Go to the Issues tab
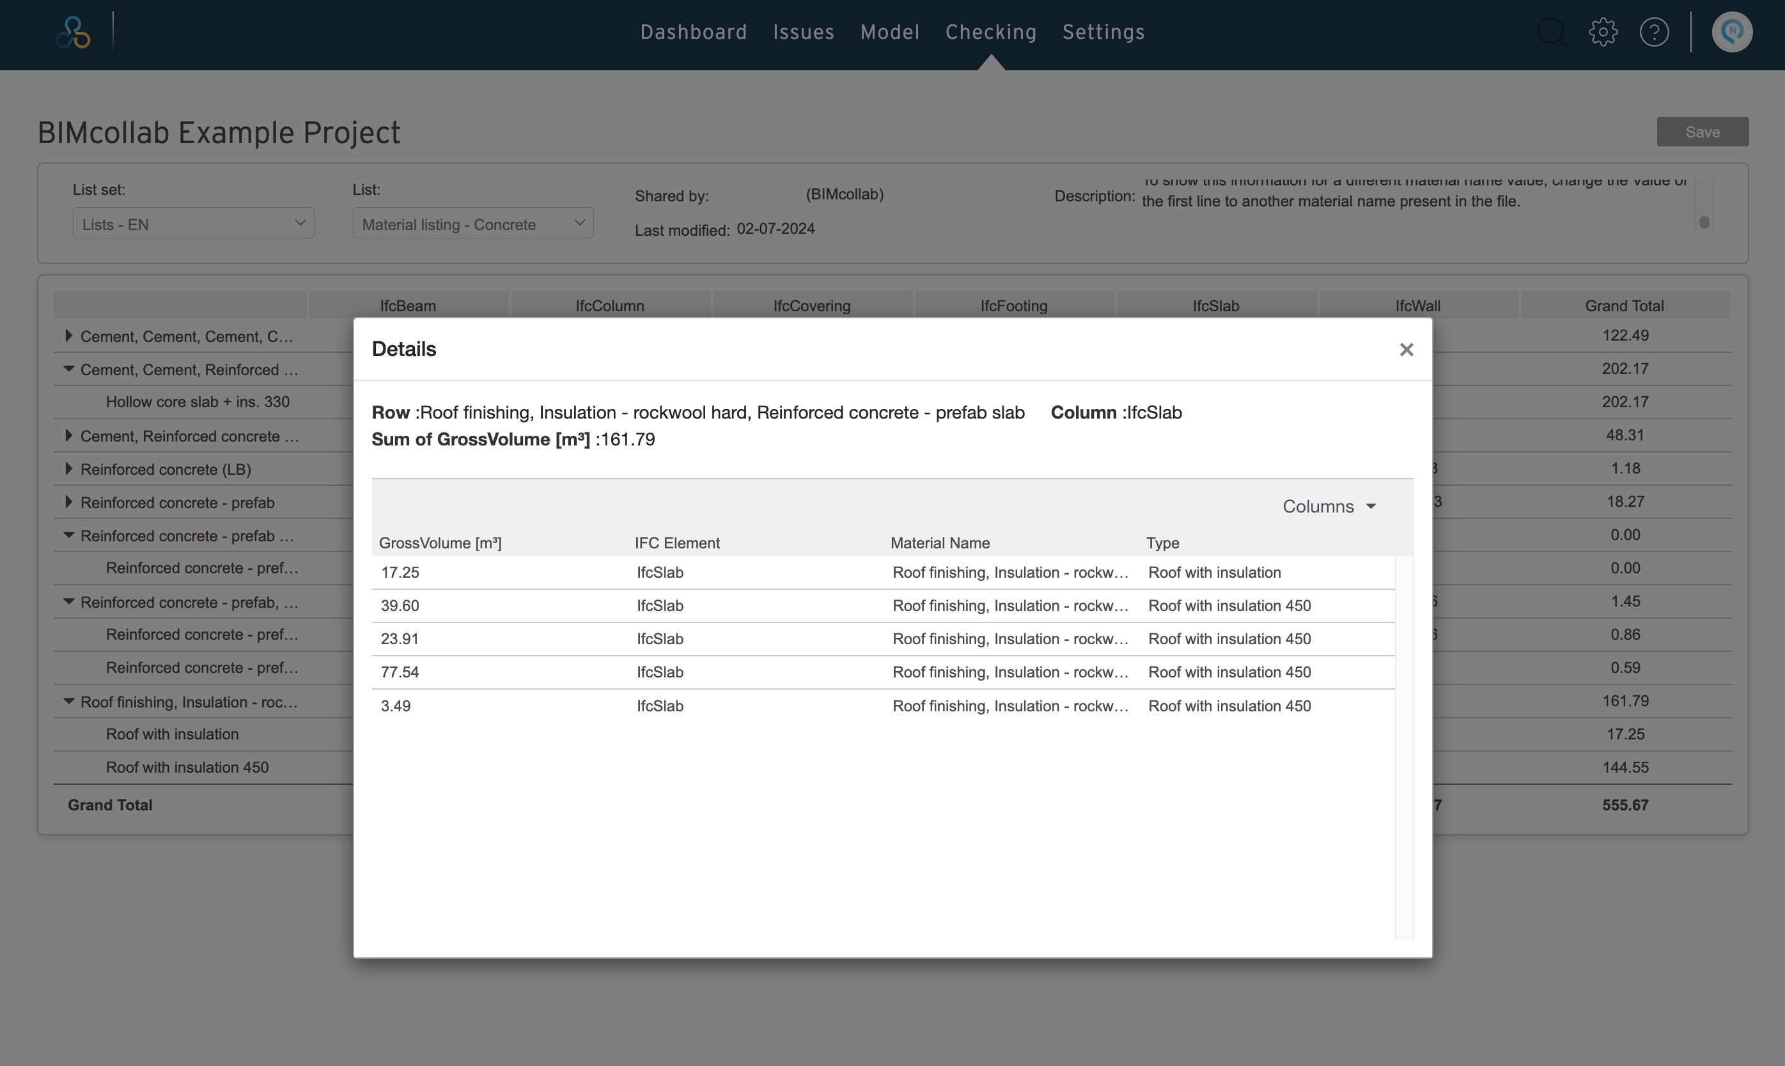 point(804,33)
